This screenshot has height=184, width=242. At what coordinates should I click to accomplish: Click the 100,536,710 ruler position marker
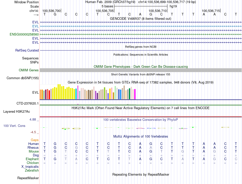tap(158, 11)
